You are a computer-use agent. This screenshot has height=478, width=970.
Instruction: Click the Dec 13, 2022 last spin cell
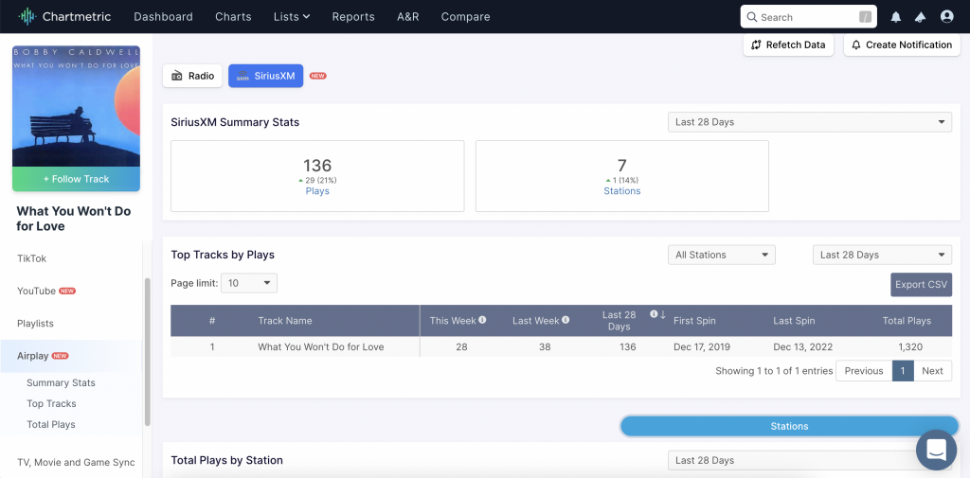pos(803,347)
